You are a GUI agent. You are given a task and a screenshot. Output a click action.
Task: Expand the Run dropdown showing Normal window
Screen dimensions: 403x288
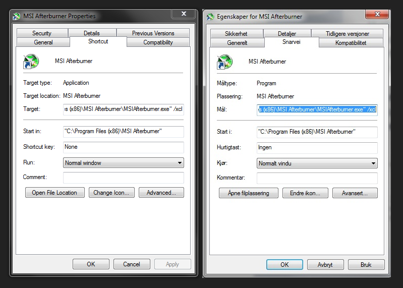[x=124, y=162]
